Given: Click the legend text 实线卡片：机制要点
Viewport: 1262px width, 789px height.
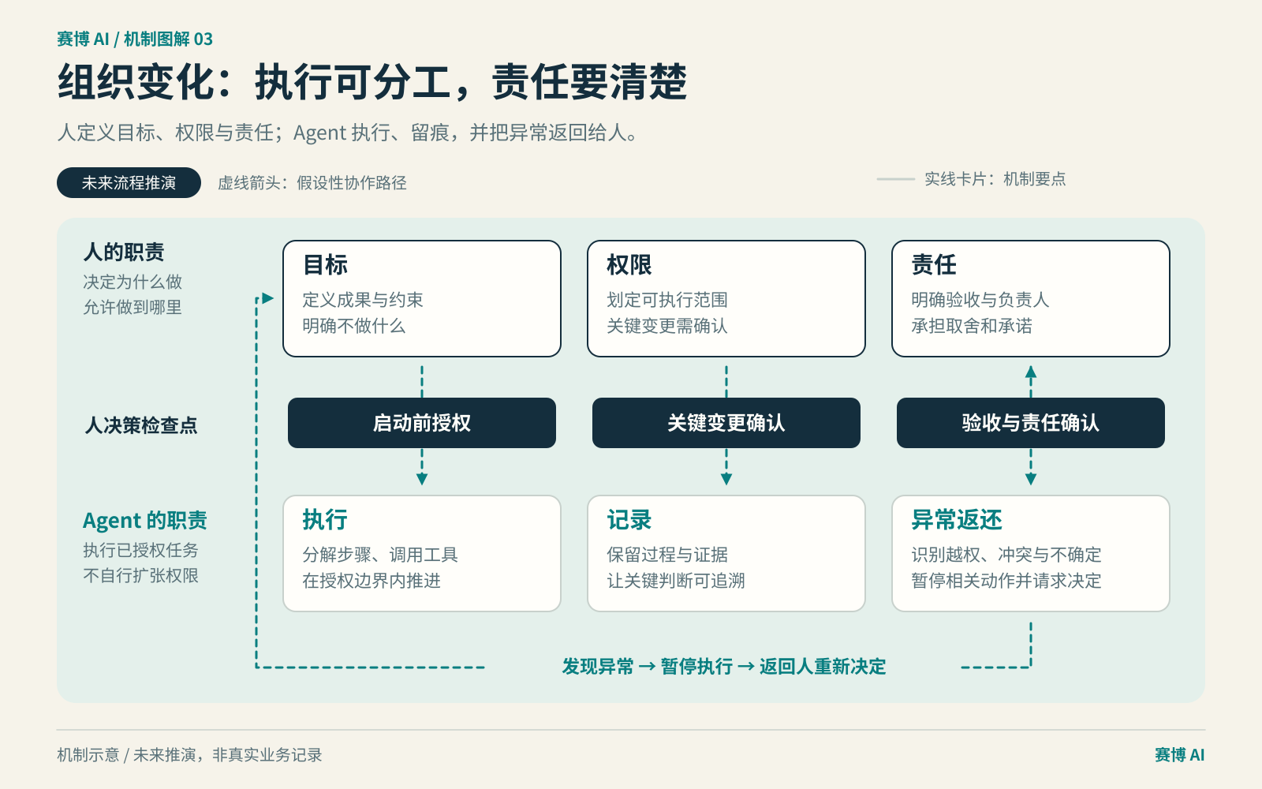Looking at the screenshot, I should click(995, 179).
